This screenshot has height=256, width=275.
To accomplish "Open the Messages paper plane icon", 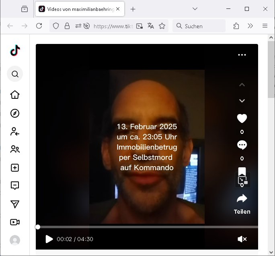I will click(15, 204).
